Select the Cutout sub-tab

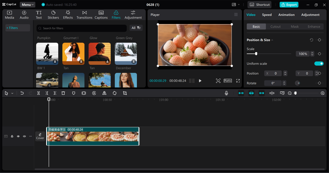[276, 27]
